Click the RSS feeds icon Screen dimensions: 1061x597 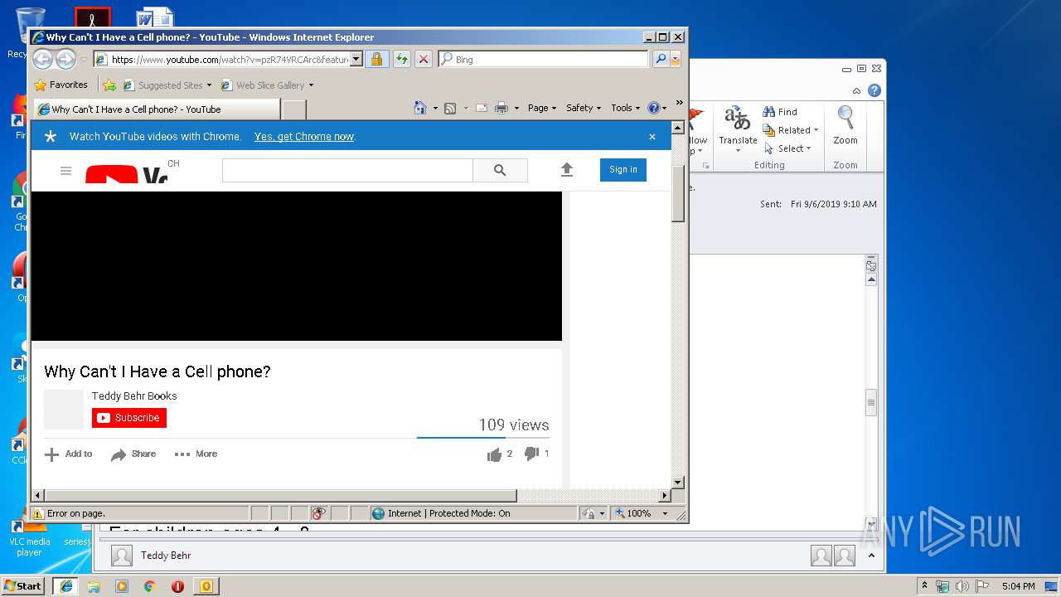tap(450, 108)
